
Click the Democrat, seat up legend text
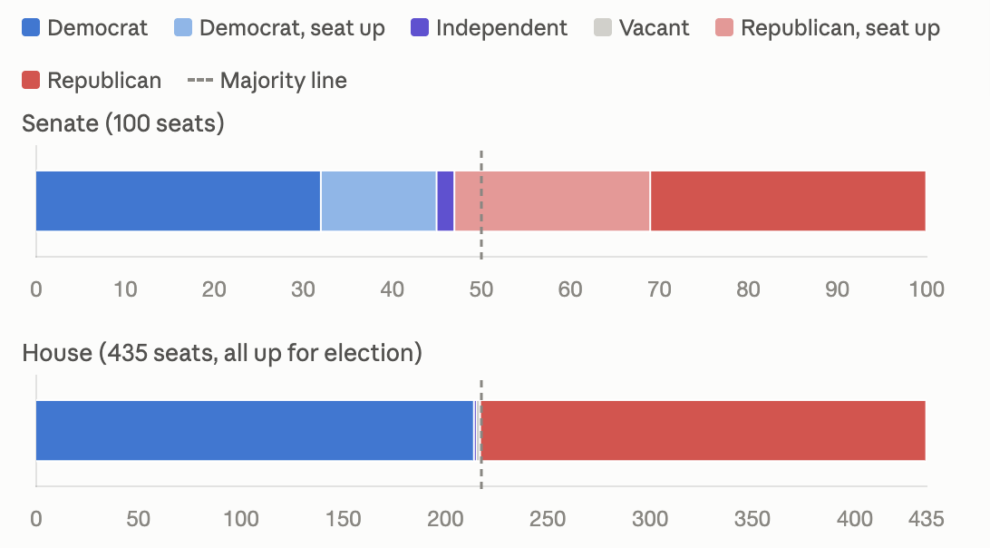click(x=292, y=28)
